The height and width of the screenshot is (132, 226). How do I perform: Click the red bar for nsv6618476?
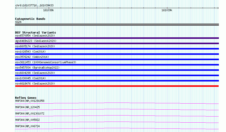pyautogui.click(x=117, y=86)
